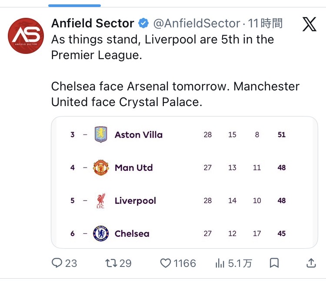View analytics via the views icon

[220, 263]
